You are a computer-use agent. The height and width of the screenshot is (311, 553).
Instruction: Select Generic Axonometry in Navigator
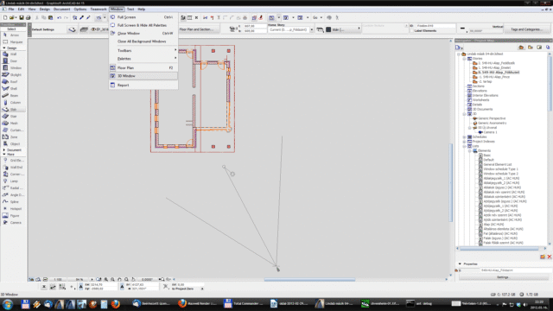[x=492, y=123]
